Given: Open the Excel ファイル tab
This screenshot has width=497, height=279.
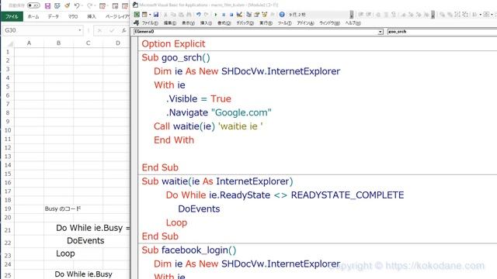Looking at the screenshot, I should pyautogui.click(x=12, y=16).
